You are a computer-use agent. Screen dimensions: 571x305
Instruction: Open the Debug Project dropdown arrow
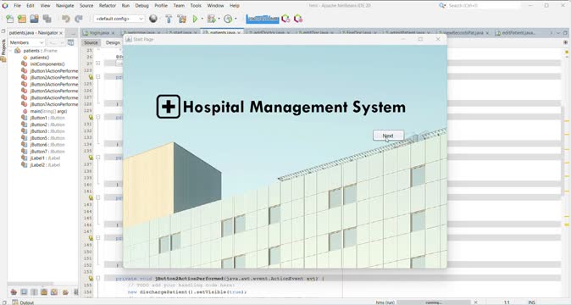click(x=219, y=19)
